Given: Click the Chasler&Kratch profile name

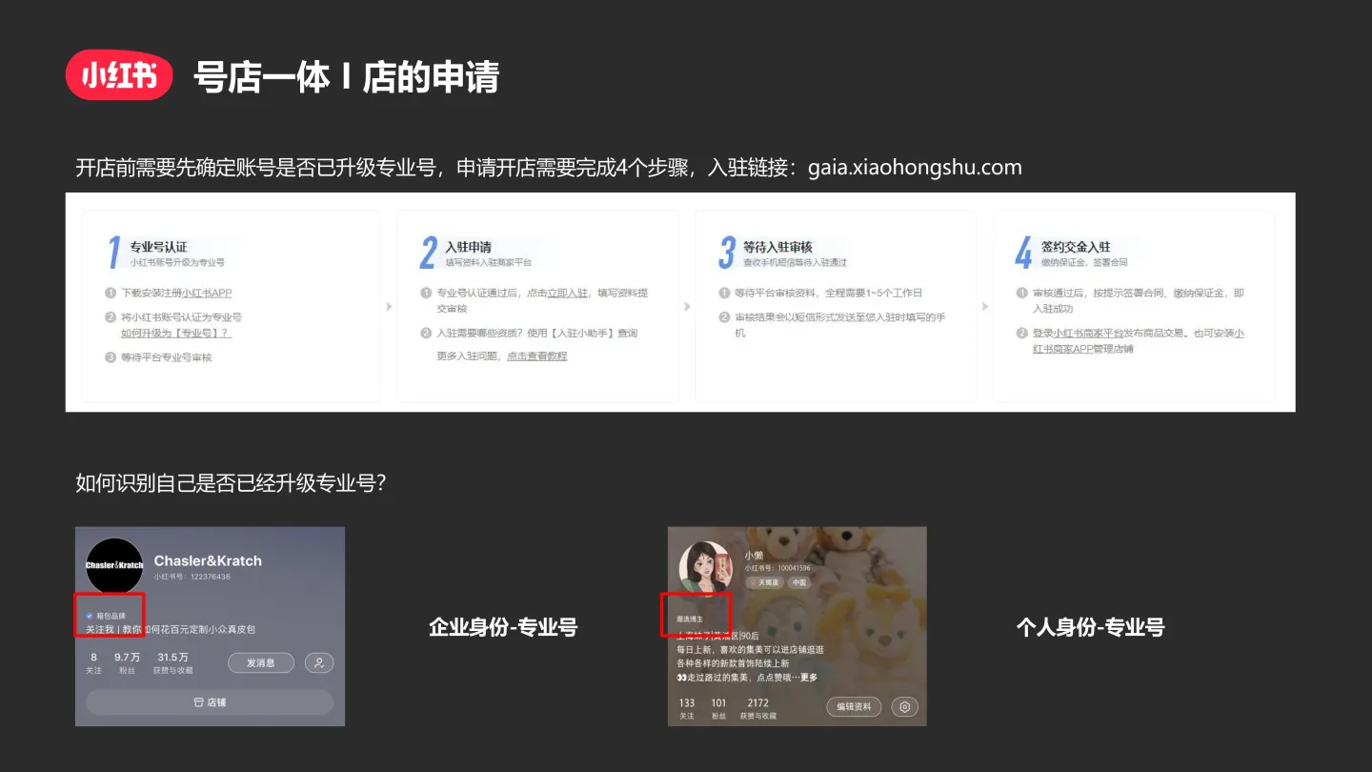Looking at the screenshot, I should 208,560.
